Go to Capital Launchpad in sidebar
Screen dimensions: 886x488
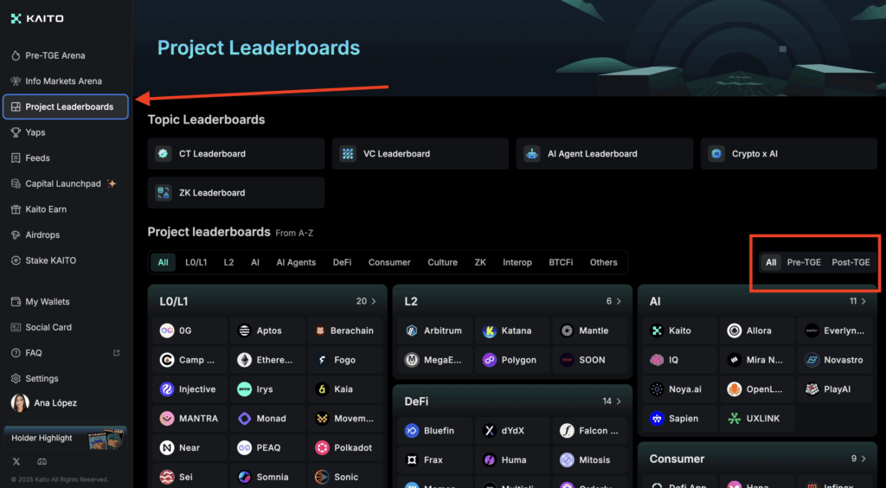pos(63,183)
